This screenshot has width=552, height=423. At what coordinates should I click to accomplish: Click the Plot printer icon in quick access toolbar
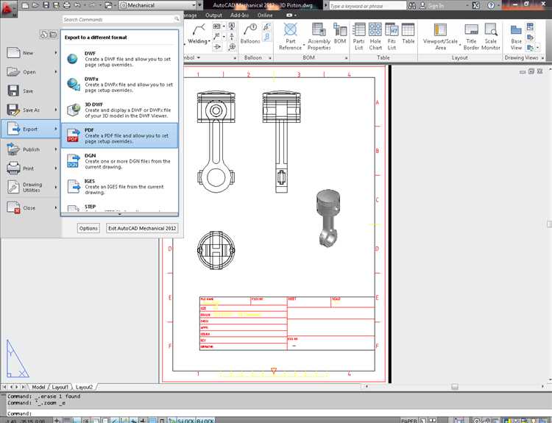pyautogui.click(x=66, y=5)
